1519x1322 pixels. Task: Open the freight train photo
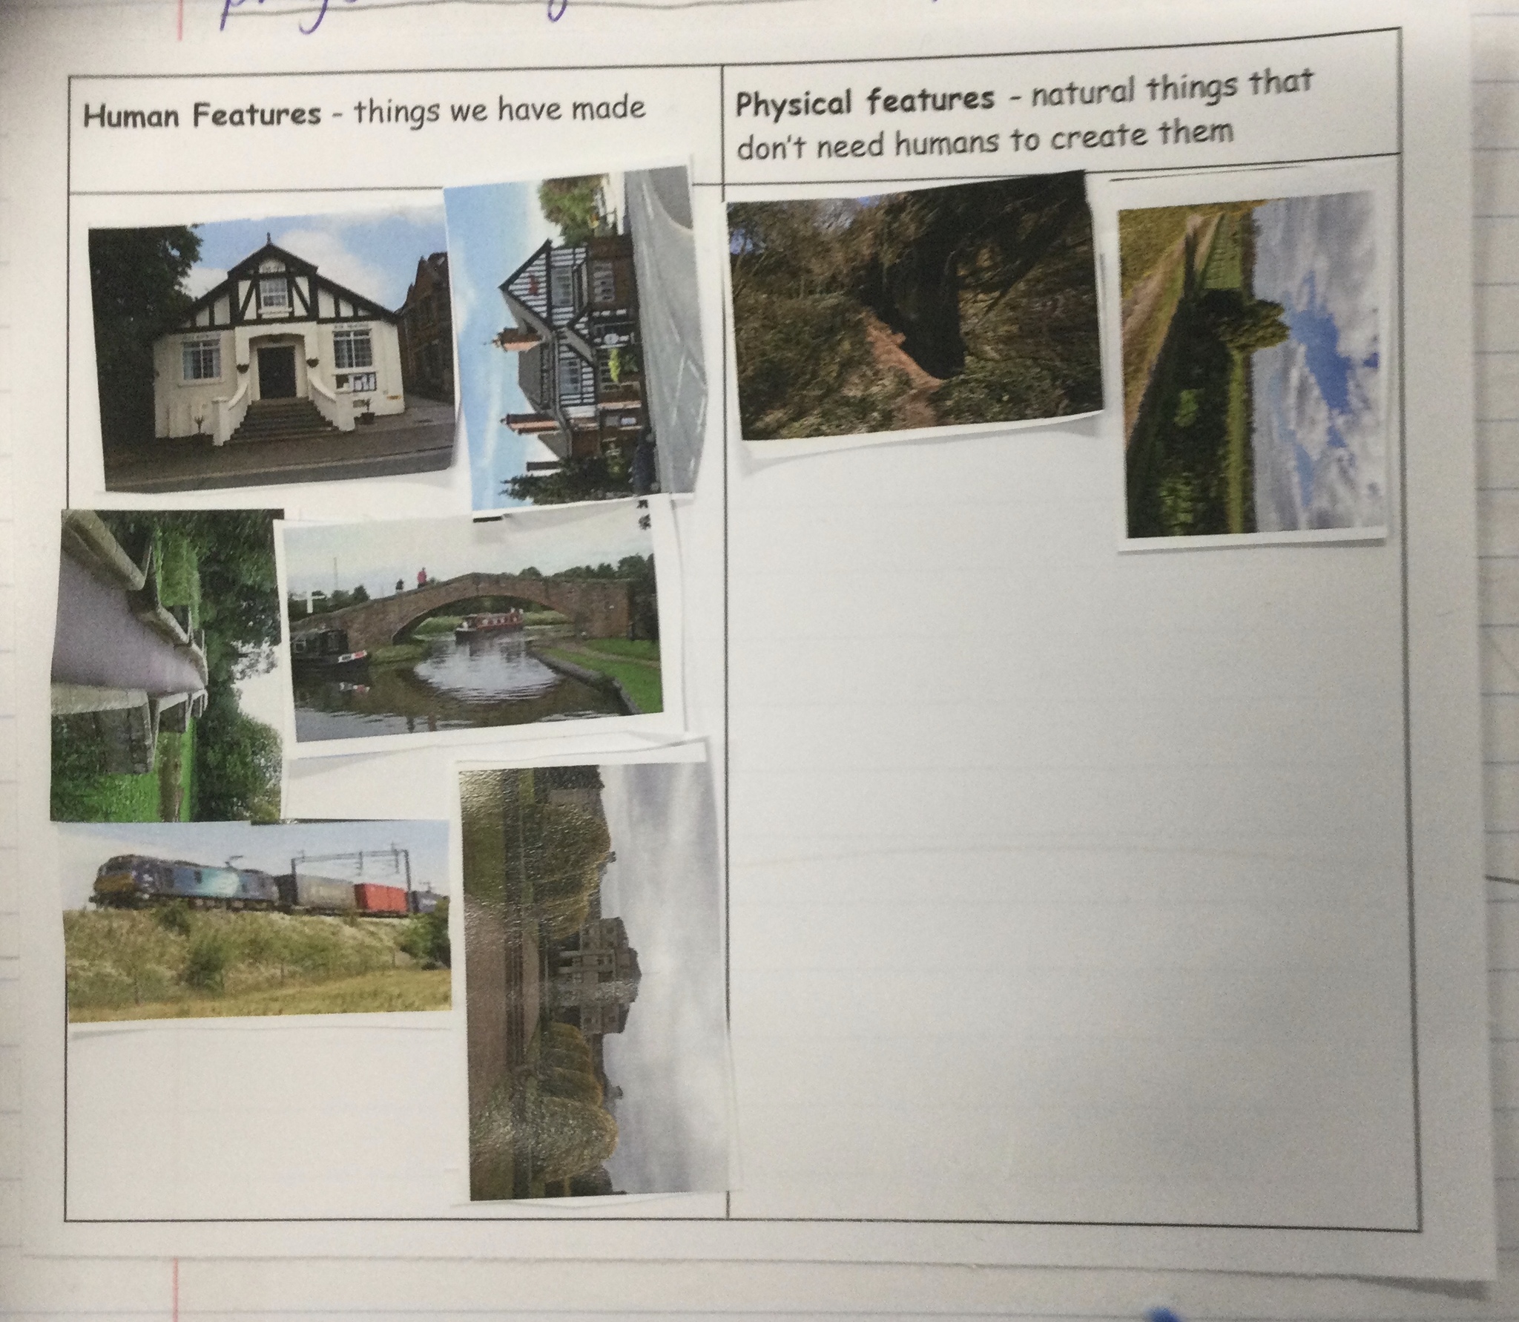tap(256, 920)
